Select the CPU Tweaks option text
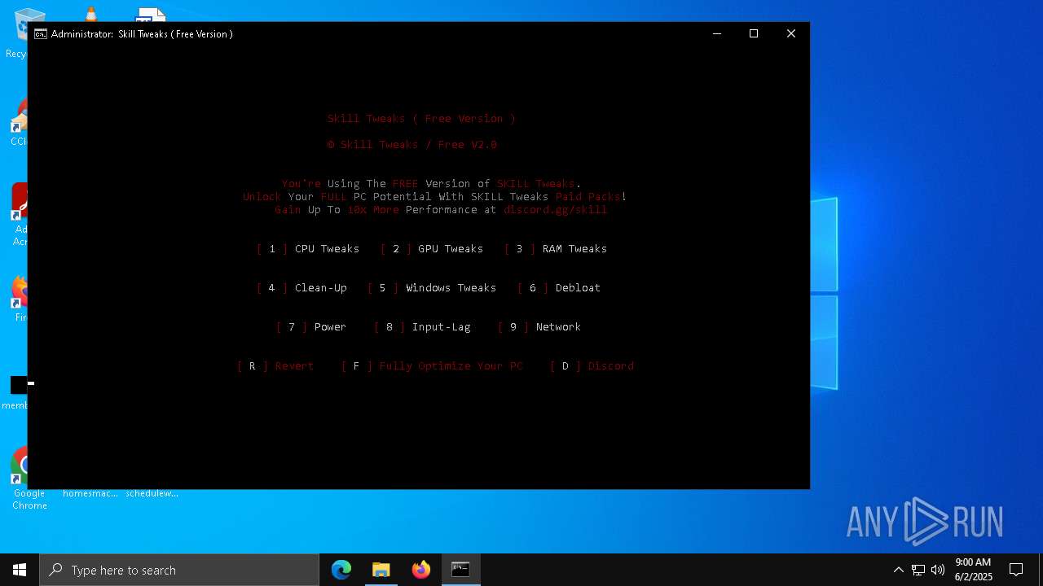Image resolution: width=1043 pixels, height=586 pixels. click(327, 249)
